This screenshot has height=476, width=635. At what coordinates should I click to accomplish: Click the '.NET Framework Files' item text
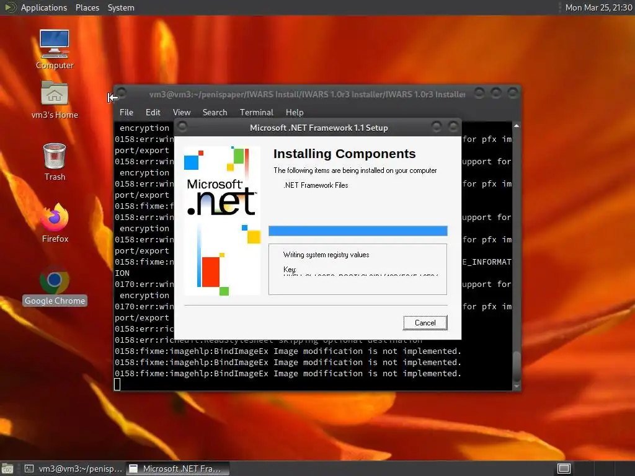(316, 185)
